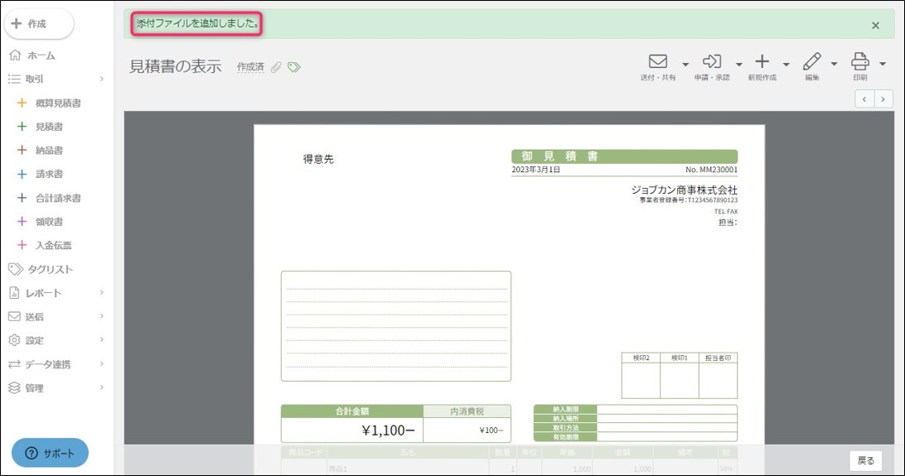Click the 管理 layers icon
Screen dimensions: 905x476
point(14,387)
